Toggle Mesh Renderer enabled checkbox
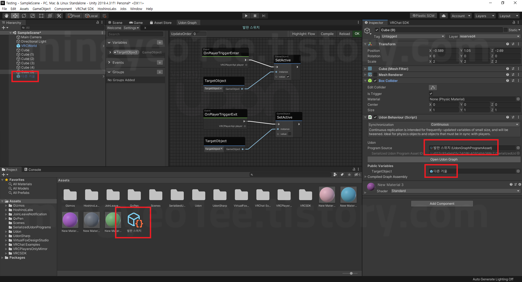The width and height of the screenshot is (522, 282). click(375, 75)
